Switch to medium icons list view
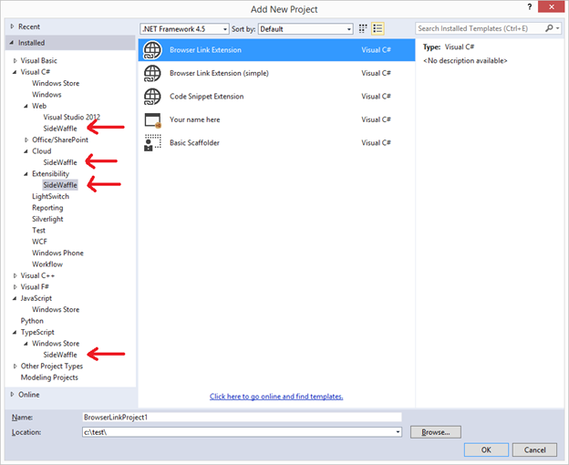Image resolution: width=569 pixels, height=465 pixels. point(378,28)
